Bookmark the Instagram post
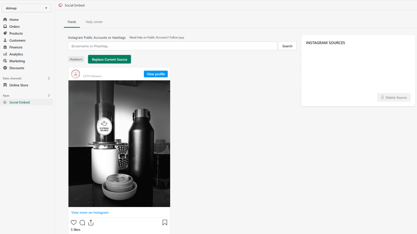 (165, 223)
